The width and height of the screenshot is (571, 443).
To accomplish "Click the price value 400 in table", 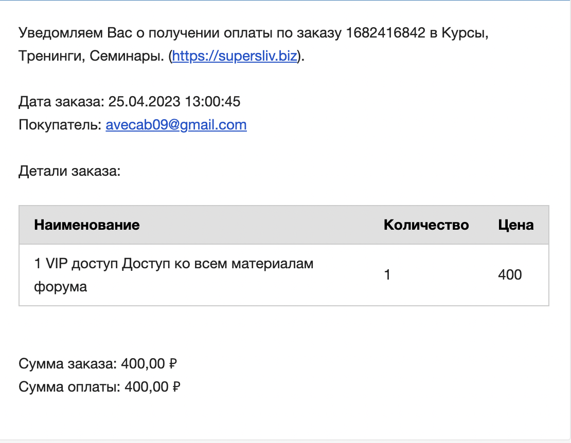I will tap(510, 274).
